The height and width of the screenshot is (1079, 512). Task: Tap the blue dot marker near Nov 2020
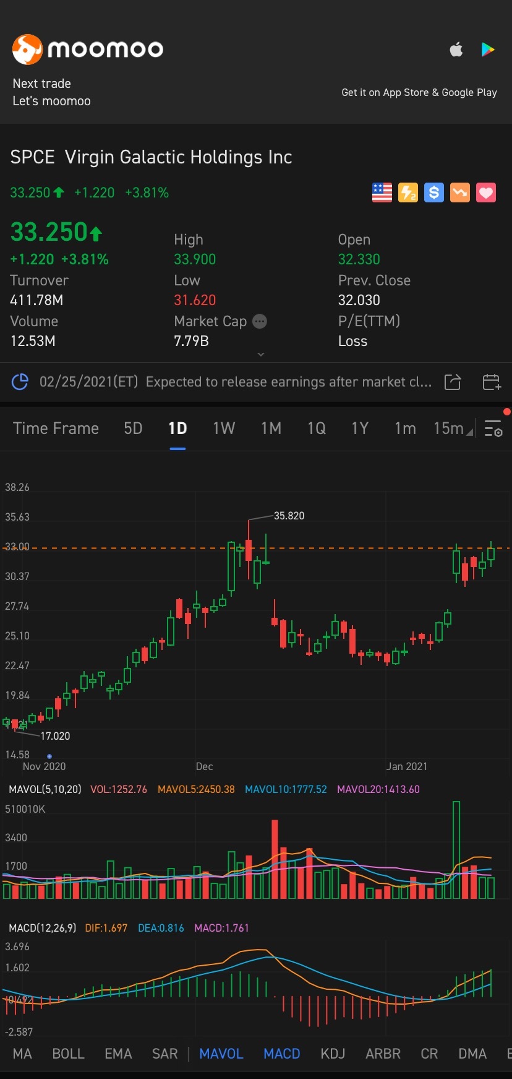pos(49,756)
